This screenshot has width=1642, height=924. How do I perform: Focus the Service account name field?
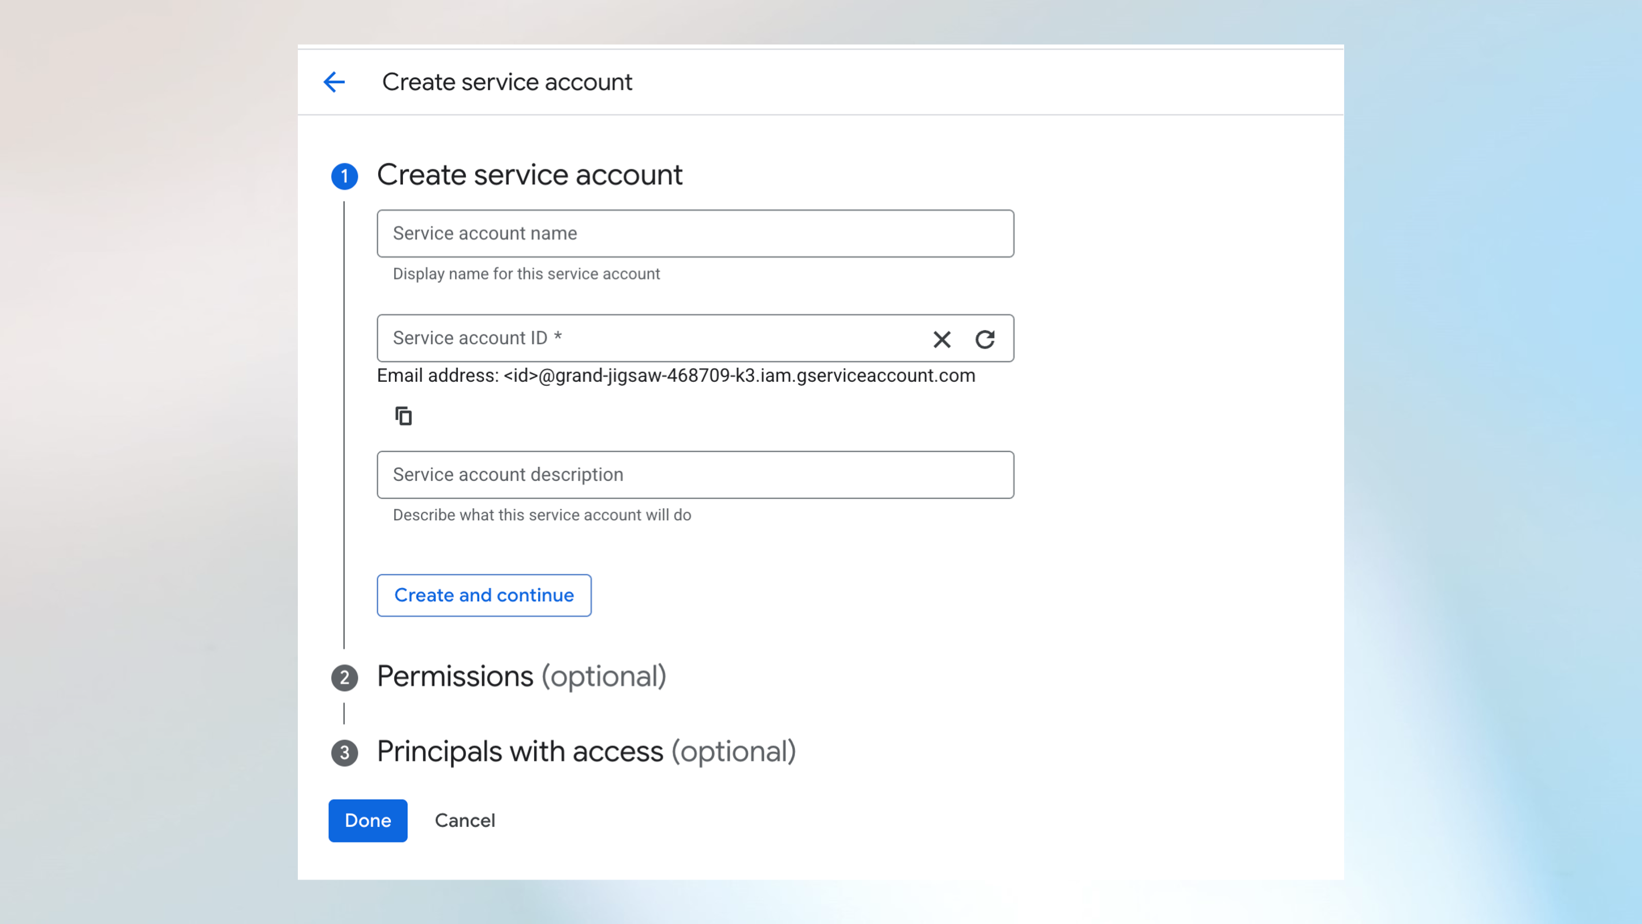695,233
